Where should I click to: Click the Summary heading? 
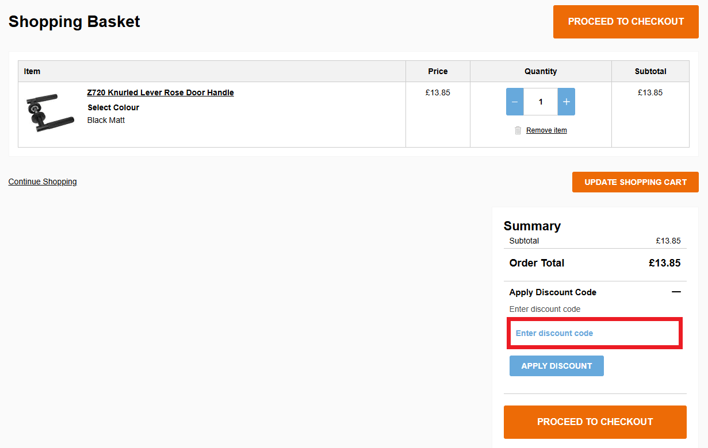coord(532,226)
